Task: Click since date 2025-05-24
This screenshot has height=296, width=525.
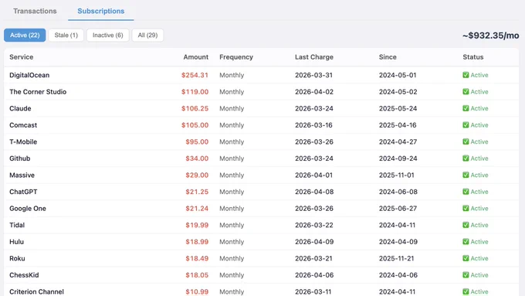Action: pyautogui.click(x=398, y=108)
